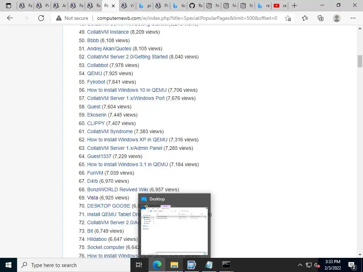Add this page to favorites
This screenshot has height=272, width=363.
(x=288, y=18)
